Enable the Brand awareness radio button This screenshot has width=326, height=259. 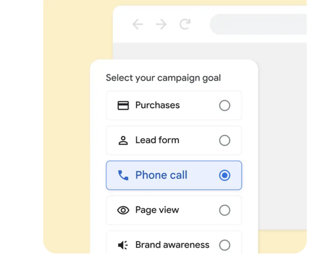coord(225,245)
